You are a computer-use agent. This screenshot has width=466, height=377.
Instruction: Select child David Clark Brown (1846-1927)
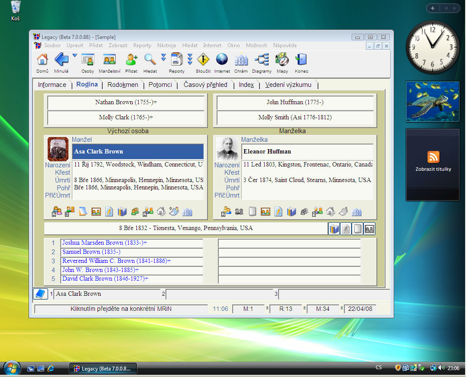[x=132, y=279]
